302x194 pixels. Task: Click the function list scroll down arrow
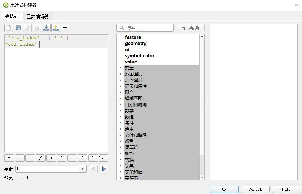[202, 177]
